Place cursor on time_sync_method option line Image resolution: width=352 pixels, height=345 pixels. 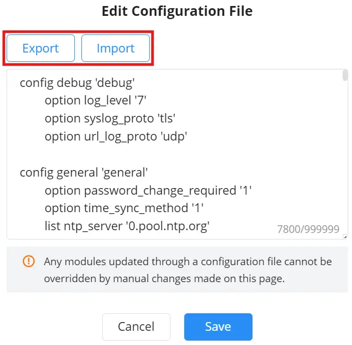click(x=124, y=208)
